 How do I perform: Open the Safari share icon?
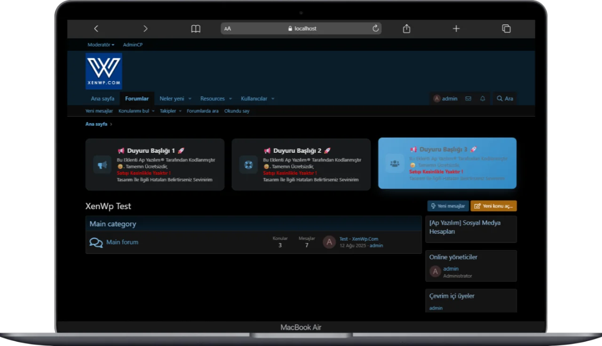point(406,29)
